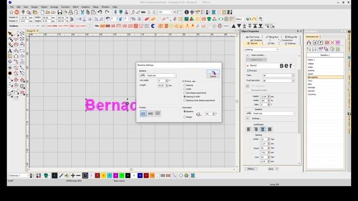This screenshot has height=201, width=358.
Task: Open the Colorway 1 dropdown
Action: [x=18, y=175]
